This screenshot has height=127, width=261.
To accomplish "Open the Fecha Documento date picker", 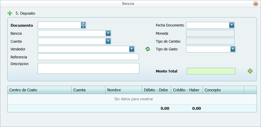I will point(232,25).
